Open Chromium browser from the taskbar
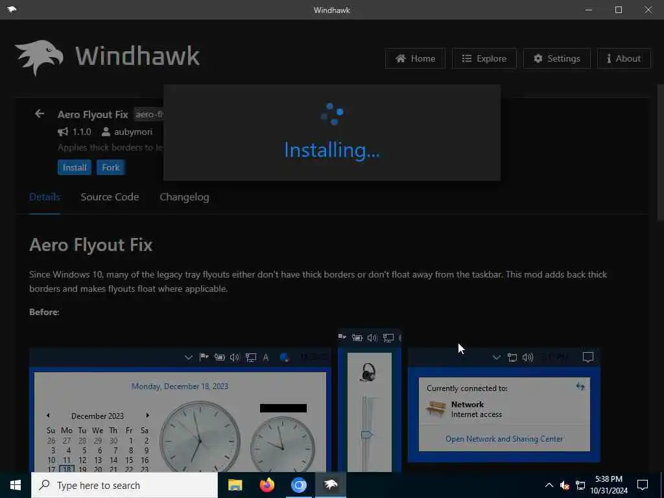 (x=298, y=485)
